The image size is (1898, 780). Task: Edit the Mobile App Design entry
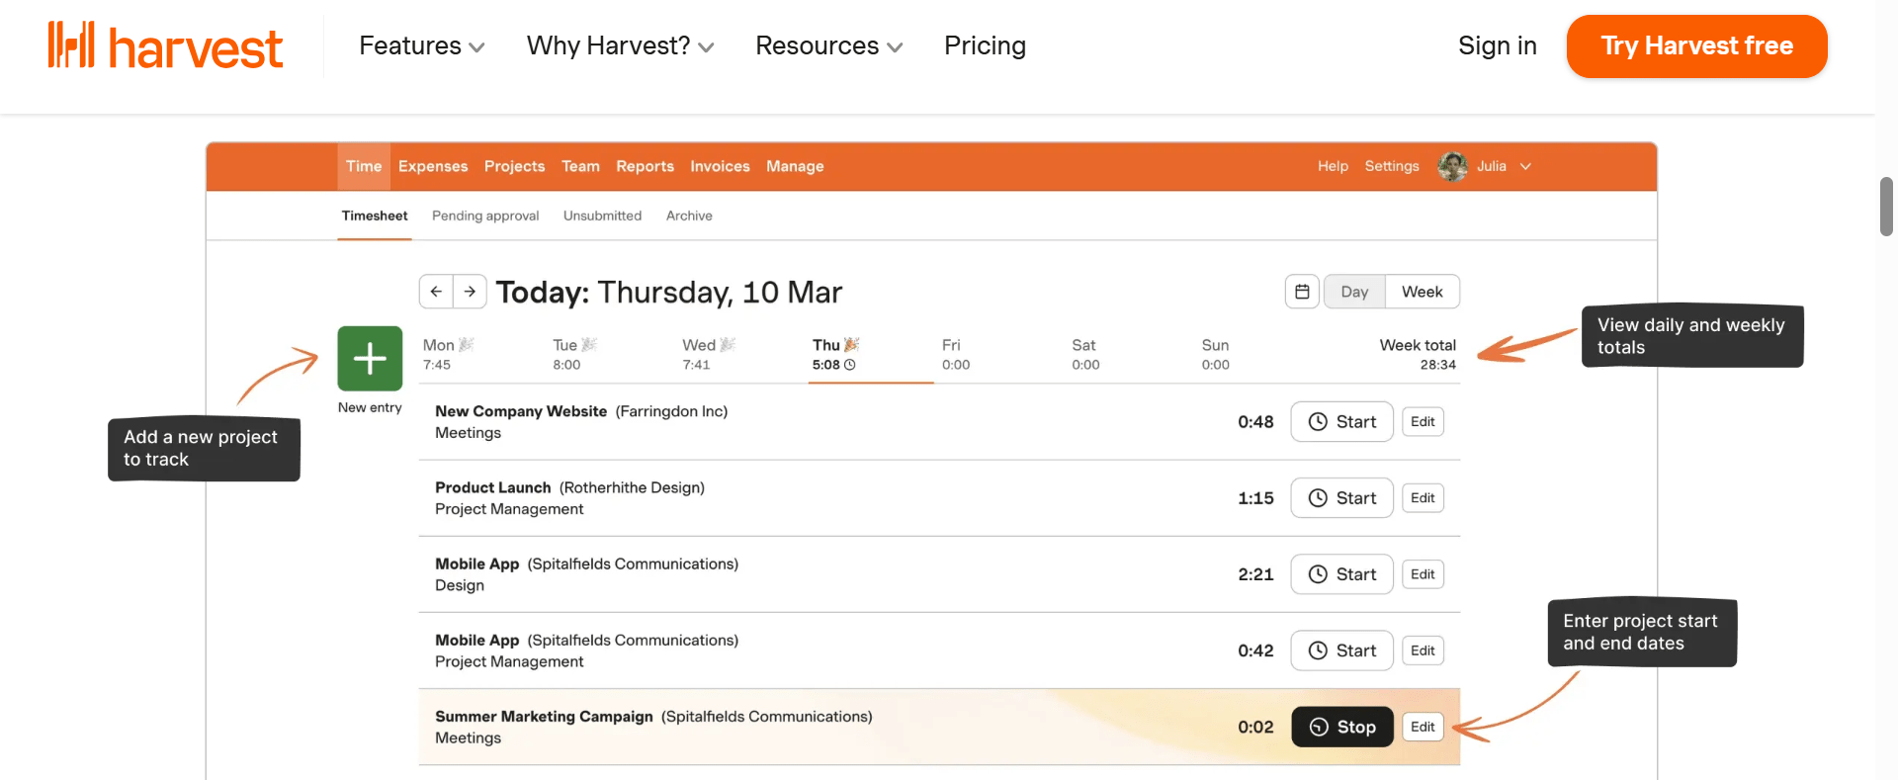1423,574
